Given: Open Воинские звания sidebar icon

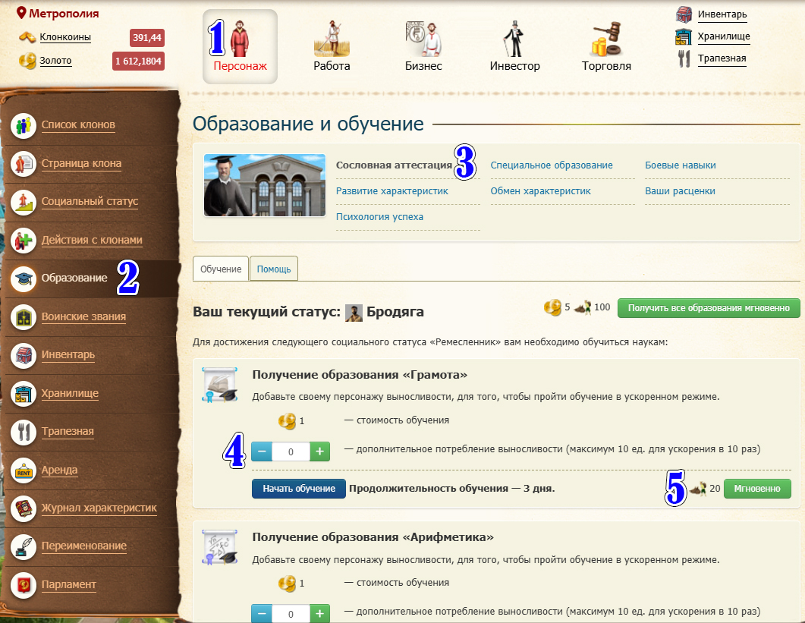Looking at the screenshot, I should pyautogui.click(x=24, y=317).
